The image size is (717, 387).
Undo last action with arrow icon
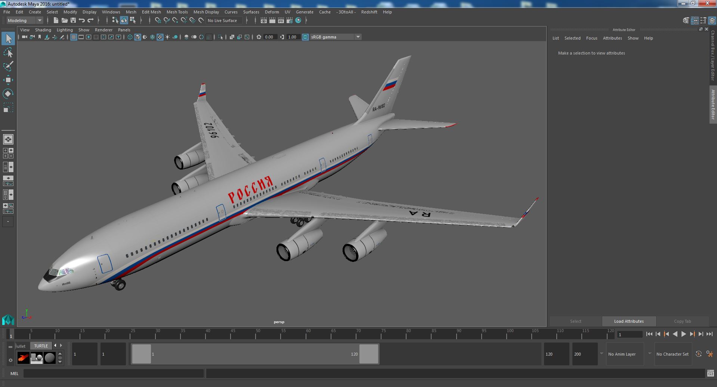pos(82,20)
